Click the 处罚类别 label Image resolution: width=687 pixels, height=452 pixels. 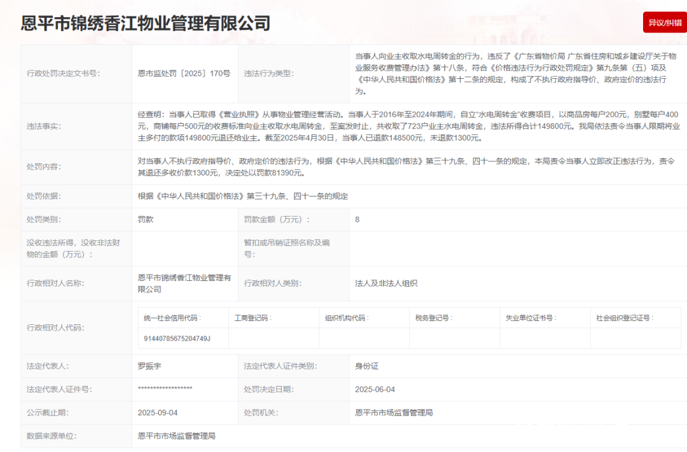click(x=44, y=219)
